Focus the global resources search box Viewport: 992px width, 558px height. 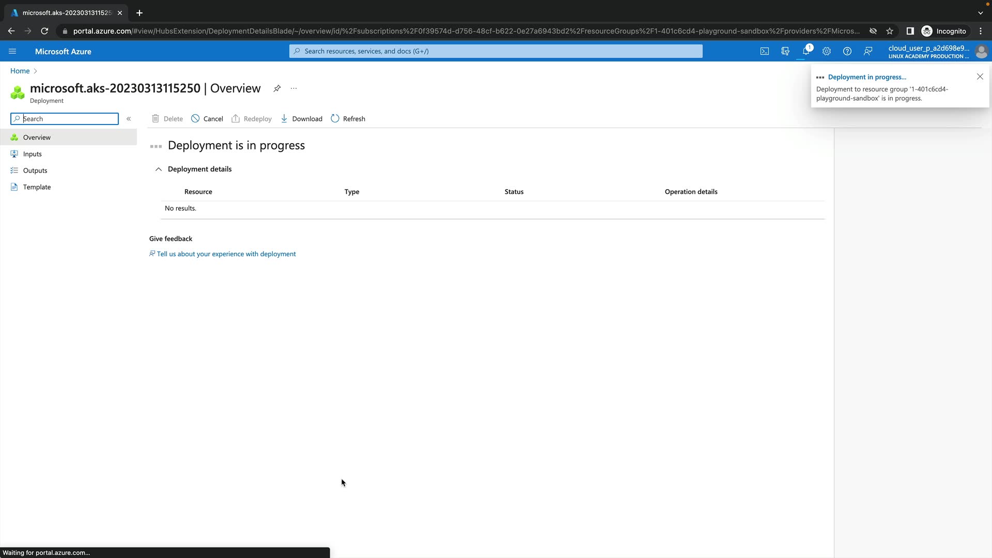(x=496, y=51)
